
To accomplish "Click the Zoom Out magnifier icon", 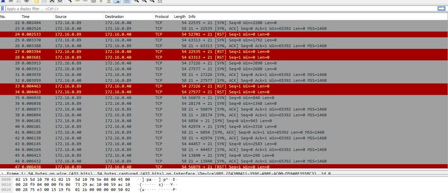I will pyautogui.click(x=143, y=1).
